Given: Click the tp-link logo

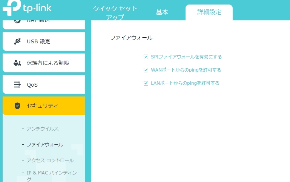Looking at the screenshot, I should click(x=27, y=8).
